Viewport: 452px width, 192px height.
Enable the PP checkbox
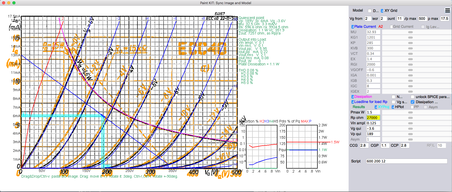412,107
